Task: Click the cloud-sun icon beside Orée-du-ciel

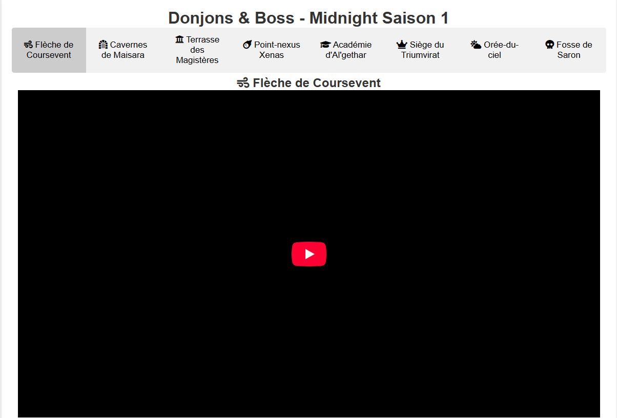Action: point(476,45)
